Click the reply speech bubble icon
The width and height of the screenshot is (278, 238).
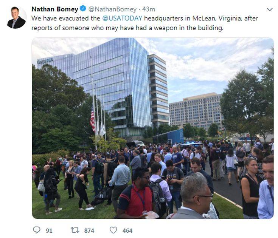[x=37, y=230]
